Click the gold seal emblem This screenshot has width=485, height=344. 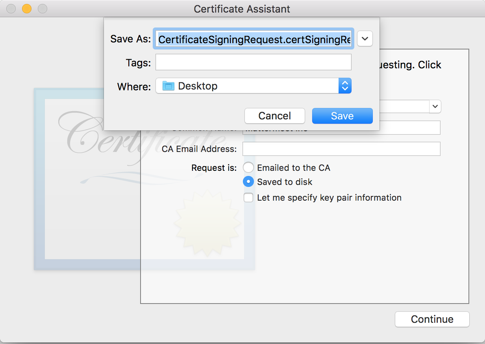207,222
